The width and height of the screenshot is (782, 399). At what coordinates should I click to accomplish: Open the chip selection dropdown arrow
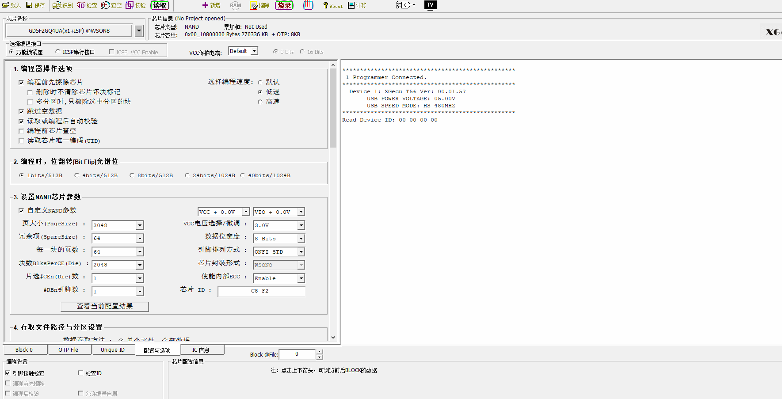[139, 31]
